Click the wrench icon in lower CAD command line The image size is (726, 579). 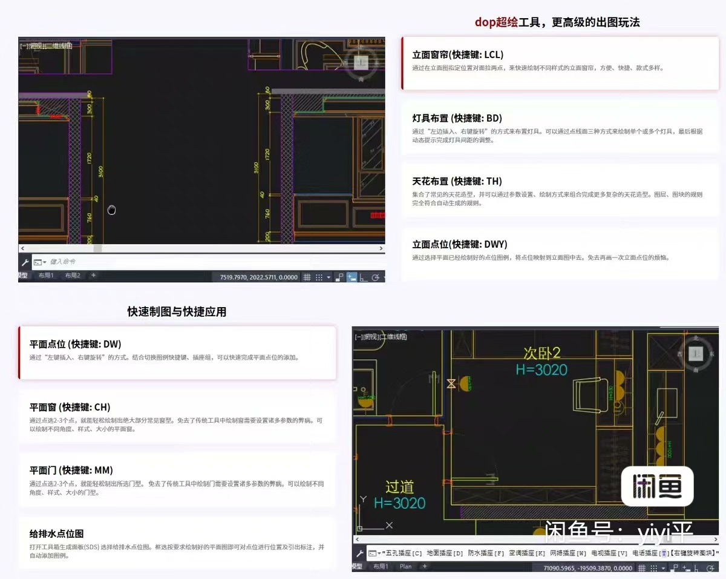pyautogui.click(x=359, y=554)
